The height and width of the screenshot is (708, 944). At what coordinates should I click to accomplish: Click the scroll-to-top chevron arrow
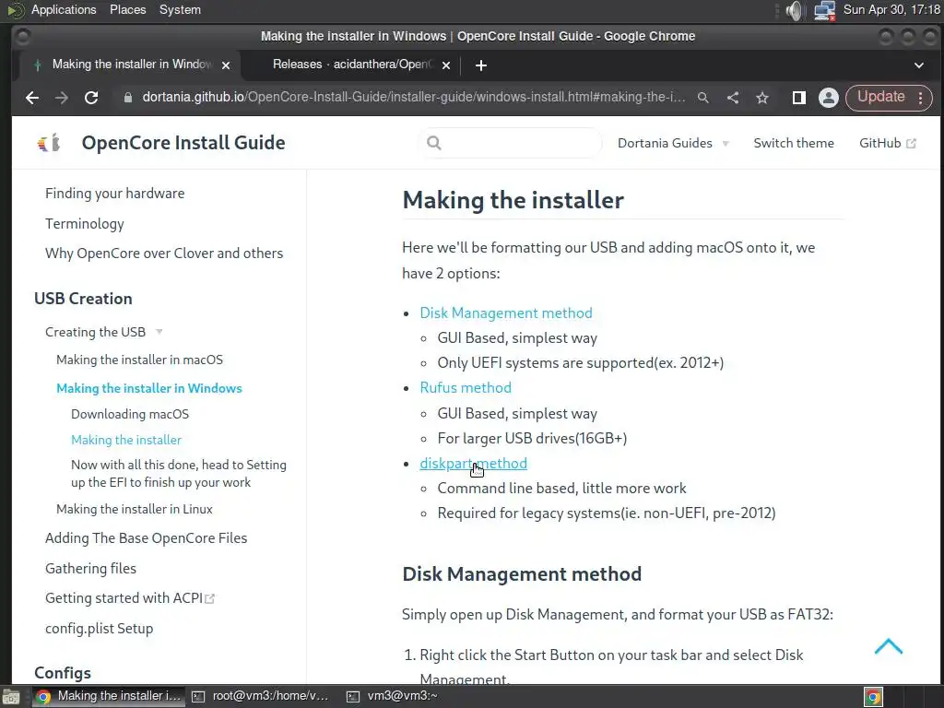tap(888, 646)
